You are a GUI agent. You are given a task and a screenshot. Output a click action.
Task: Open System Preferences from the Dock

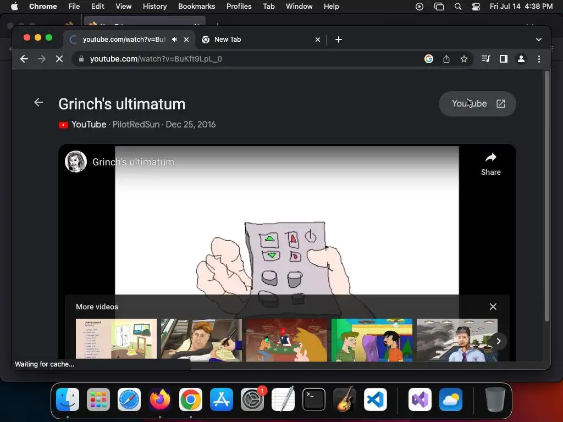252,399
